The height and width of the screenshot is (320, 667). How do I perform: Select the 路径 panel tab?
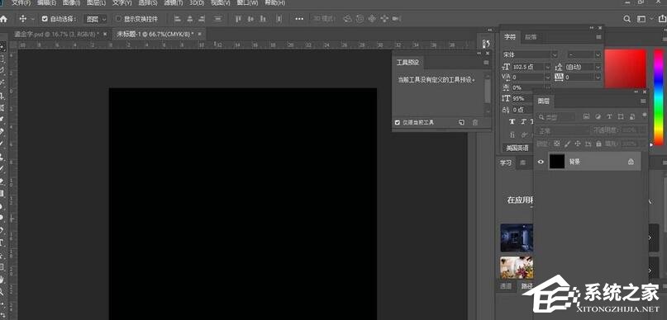click(x=527, y=286)
